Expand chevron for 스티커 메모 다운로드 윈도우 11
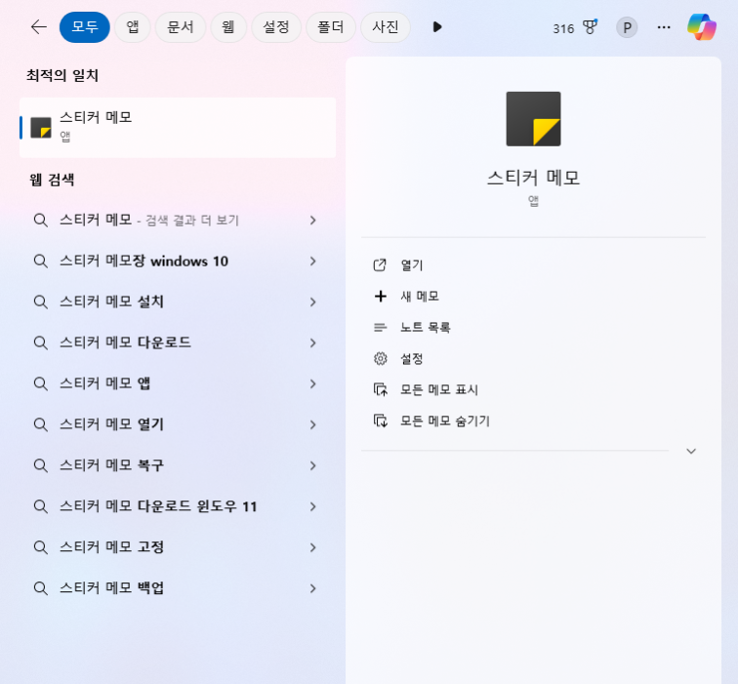This screenshot has height=684, width=738. (313, 506)
